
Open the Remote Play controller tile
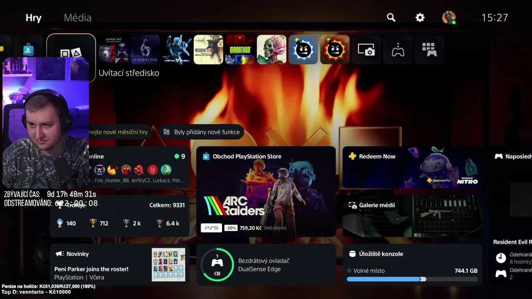point(398,49)
